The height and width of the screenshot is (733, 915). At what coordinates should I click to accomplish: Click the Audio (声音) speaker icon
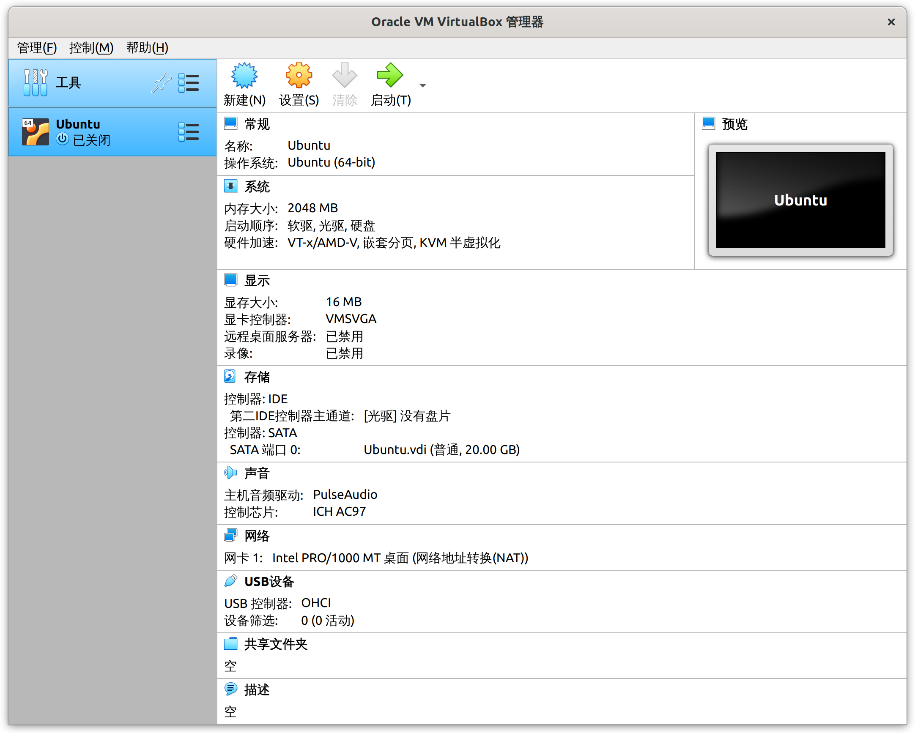click(230, 473)
